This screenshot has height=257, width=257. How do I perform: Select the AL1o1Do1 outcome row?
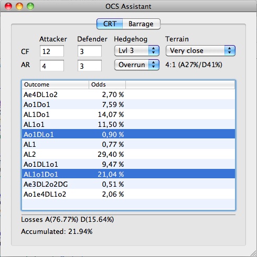point(128,174)
